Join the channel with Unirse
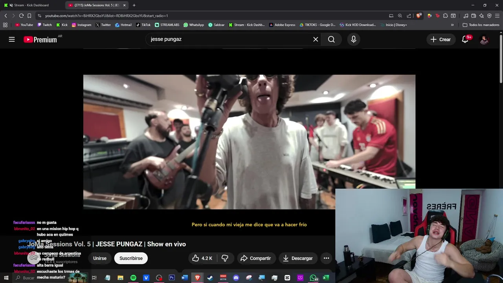Screen dimensions: 503x283 100,258
